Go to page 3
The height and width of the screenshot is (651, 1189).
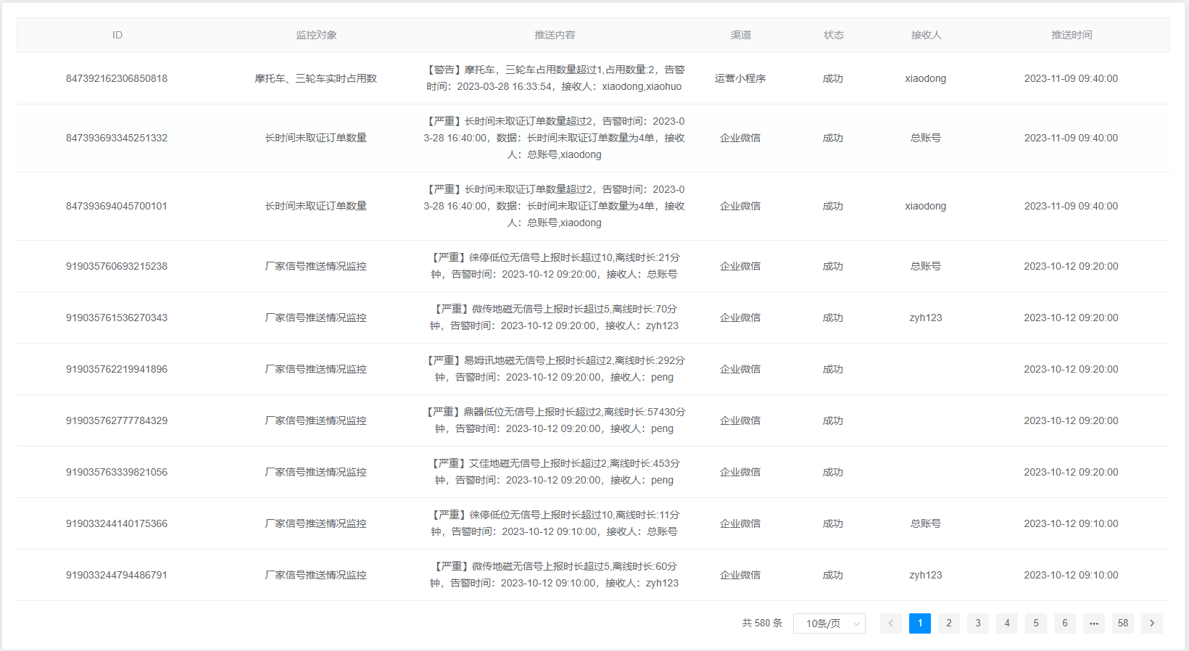[977, 623]
